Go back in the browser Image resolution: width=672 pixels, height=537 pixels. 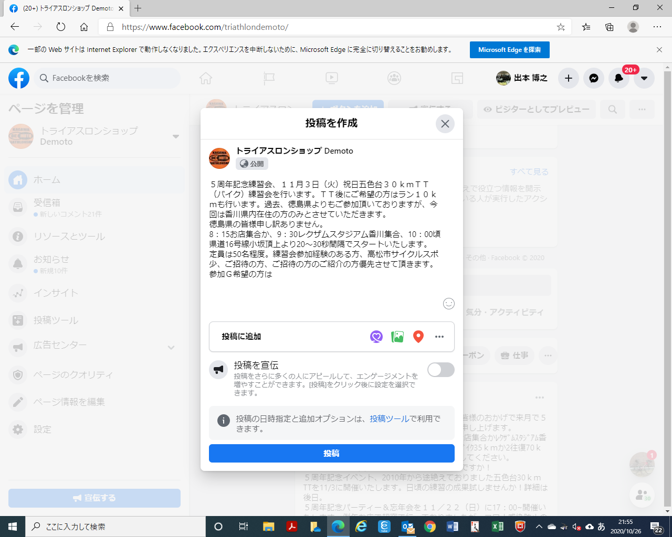[15, 27]
